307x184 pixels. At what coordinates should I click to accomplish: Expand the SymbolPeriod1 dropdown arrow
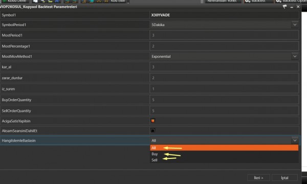pyautogui.click(x=295, y=25)
